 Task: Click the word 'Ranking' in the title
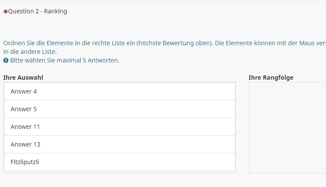(56, 11)
